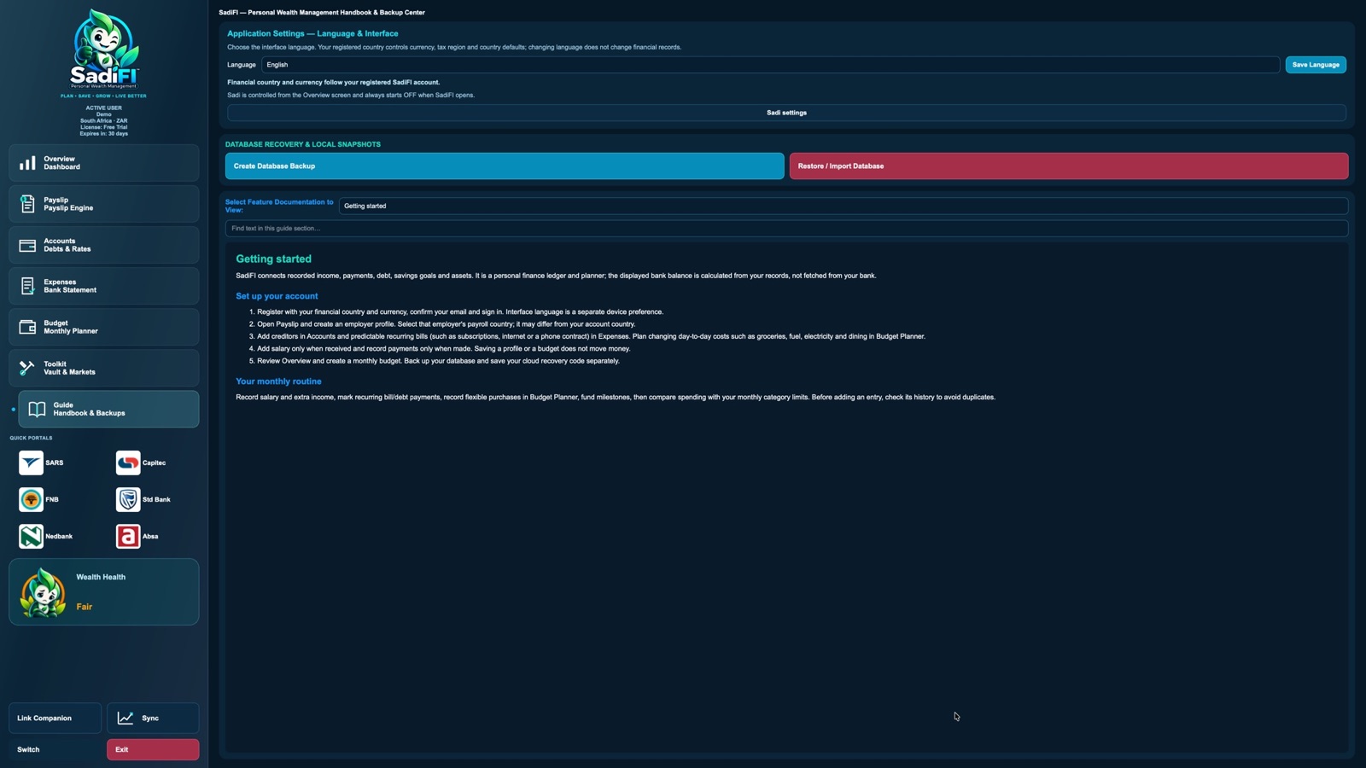Click the Wealth Health Fair status
Viewport: 1366px width, 768px height.
click(84, 607)
